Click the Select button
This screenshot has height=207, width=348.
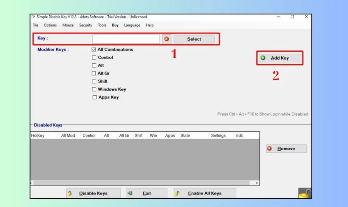194,39
